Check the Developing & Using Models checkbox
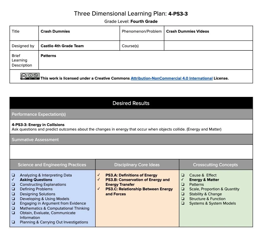Viewport: 263px width, 239px height. [x=14, y=199]
